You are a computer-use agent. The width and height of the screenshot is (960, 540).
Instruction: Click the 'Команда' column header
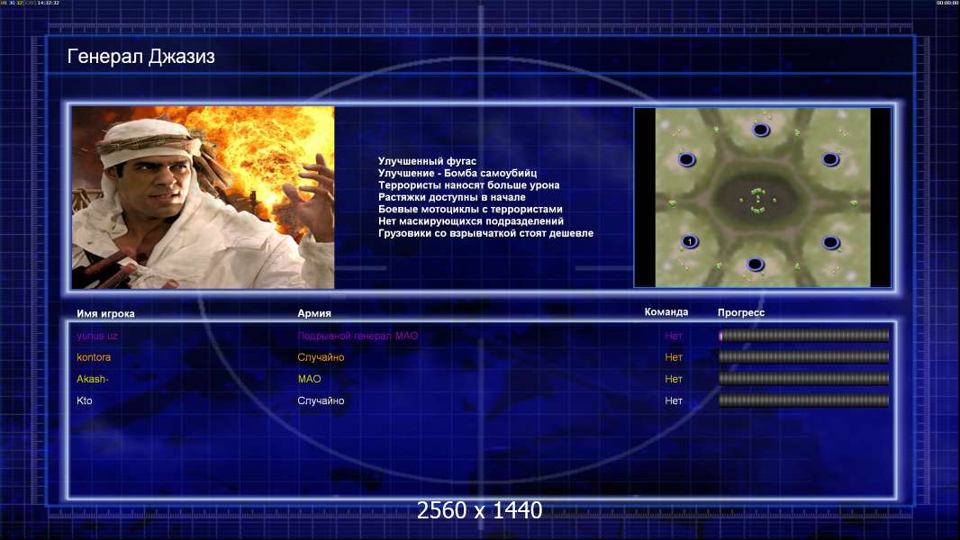point(666,312)
